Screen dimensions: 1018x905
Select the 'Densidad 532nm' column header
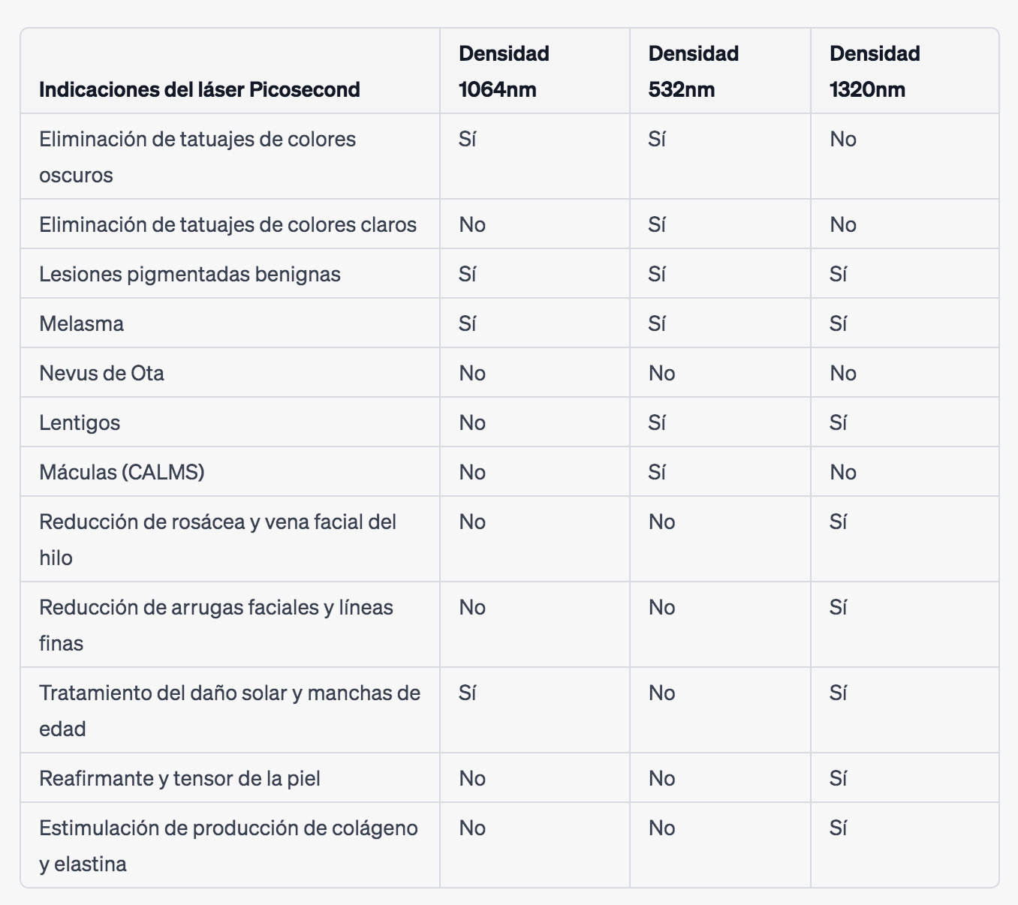tap(693, 71)
